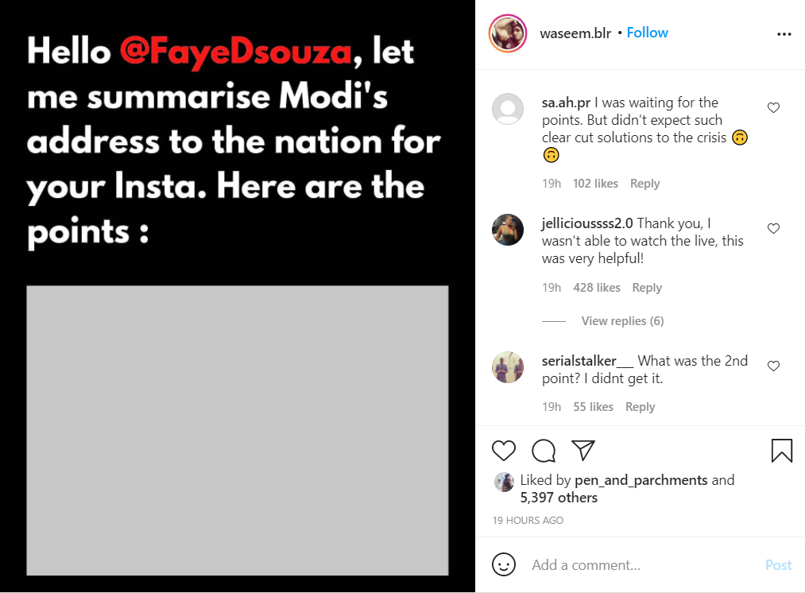
Task: Reply to the jellicioussss2.0 comment
Action: (x=647, y=288)
